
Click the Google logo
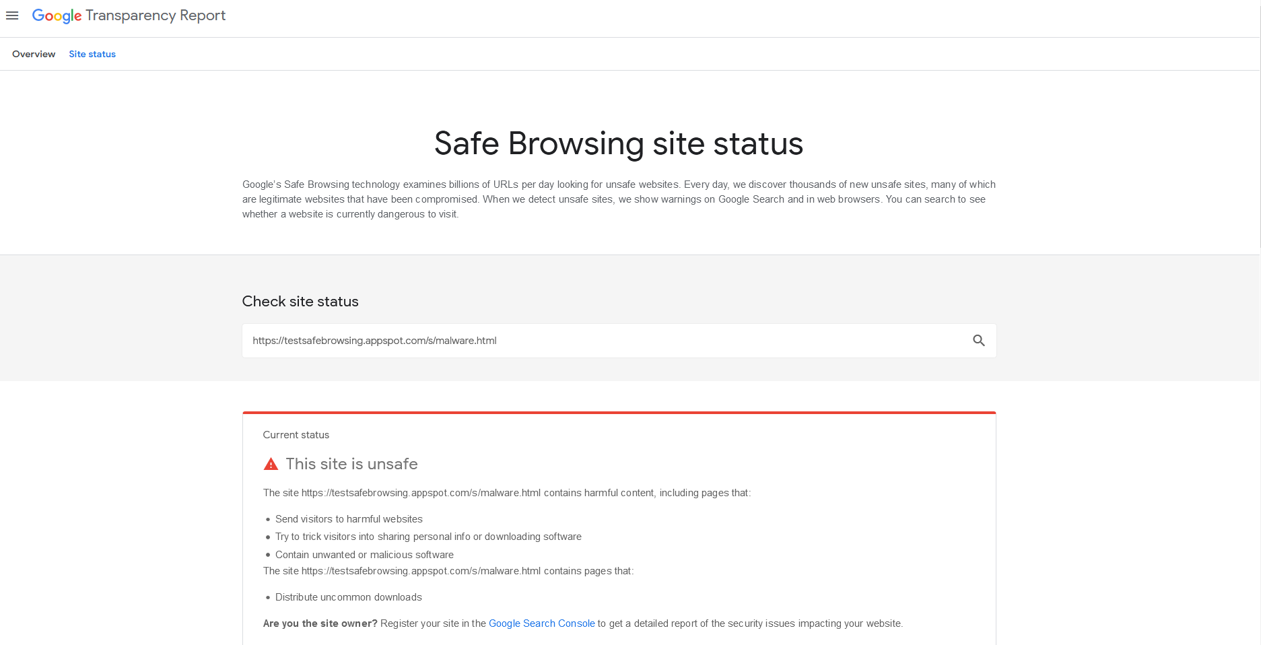point(57,15)
